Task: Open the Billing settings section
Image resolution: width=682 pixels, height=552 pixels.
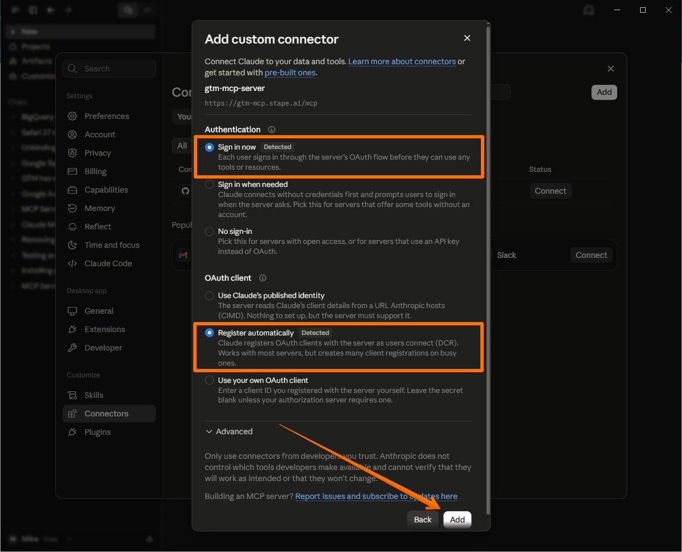Action: tap(109, 171)
